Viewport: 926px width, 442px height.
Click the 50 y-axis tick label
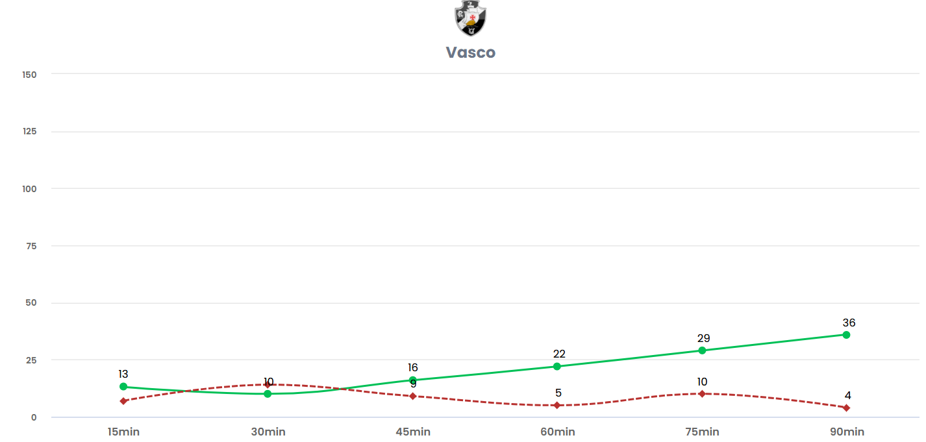[31, 303]
